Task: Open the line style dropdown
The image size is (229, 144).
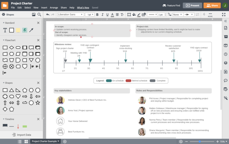Action: click(x=152, y=14)
